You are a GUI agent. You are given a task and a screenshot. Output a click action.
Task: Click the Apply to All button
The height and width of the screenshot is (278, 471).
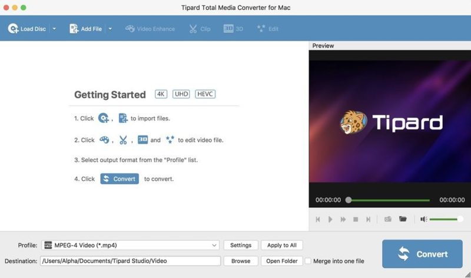point(282,245)
